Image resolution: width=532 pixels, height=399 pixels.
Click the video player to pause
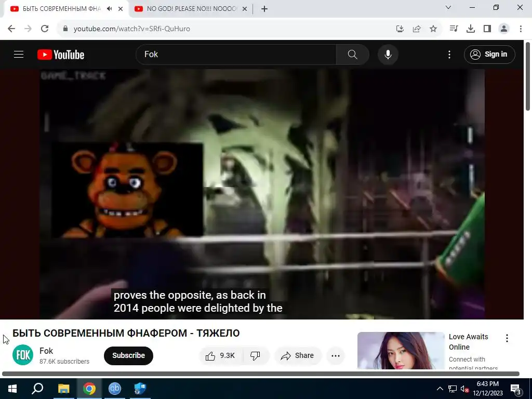coord(262,194)
